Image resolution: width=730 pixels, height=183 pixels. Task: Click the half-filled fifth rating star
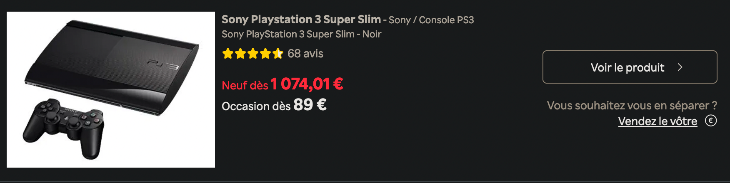click(x=278, y=54)
